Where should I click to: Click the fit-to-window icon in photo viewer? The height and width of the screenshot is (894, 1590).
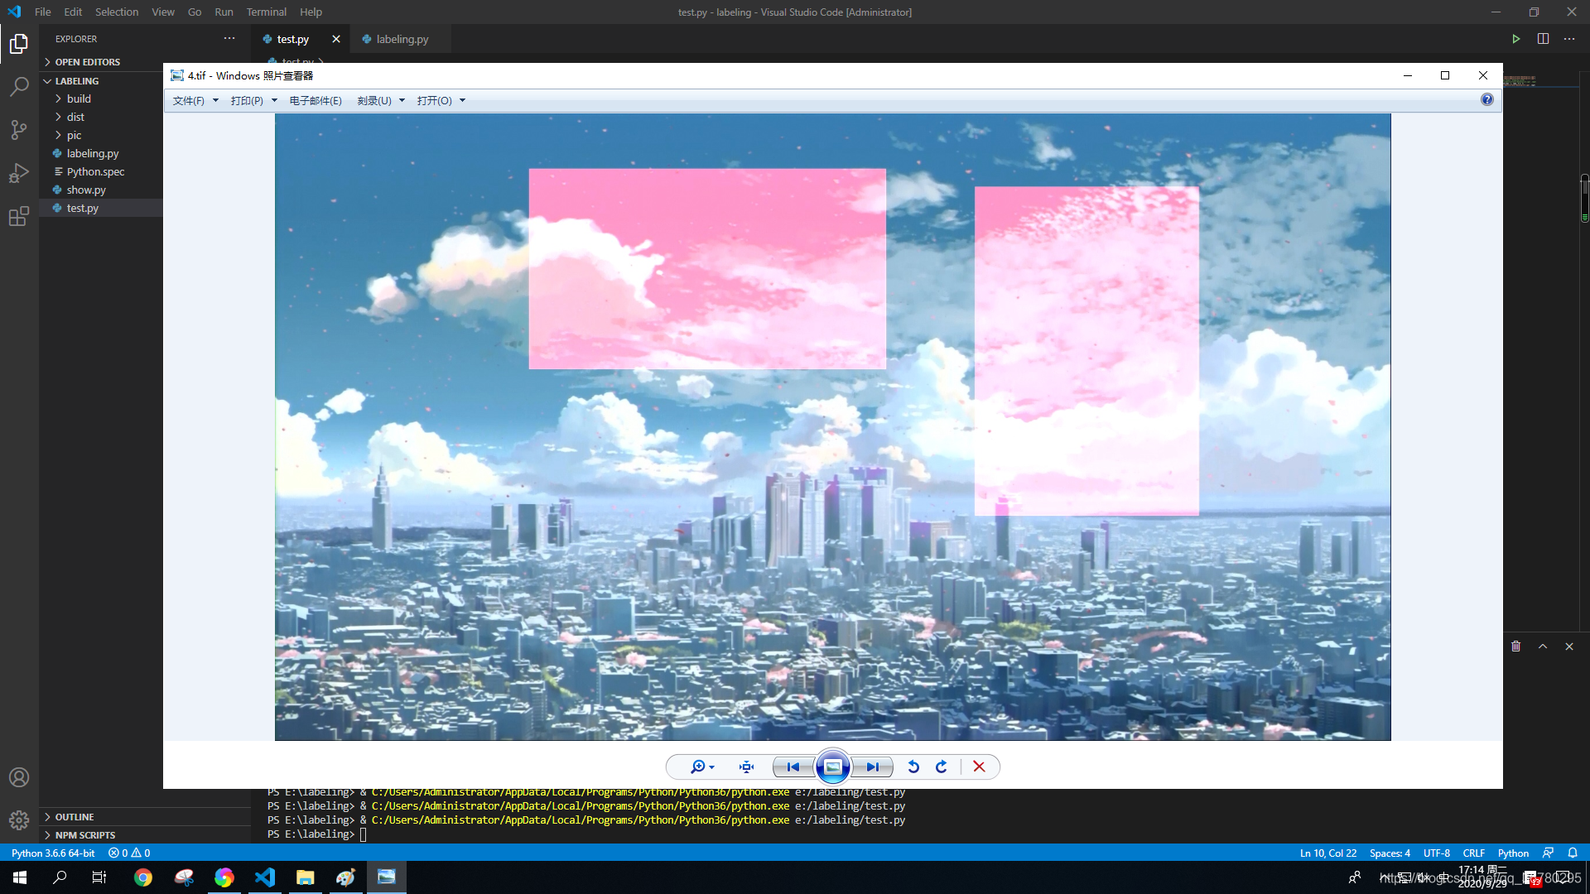[747, 767]
